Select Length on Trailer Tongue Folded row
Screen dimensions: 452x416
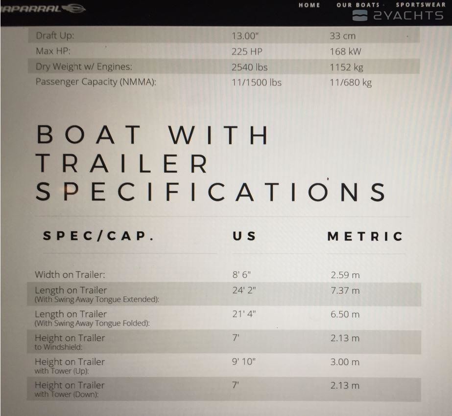tap(224, 318)
